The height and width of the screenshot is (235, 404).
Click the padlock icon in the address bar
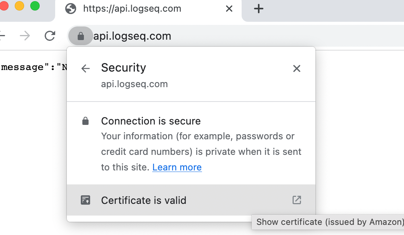coord(80,36)
